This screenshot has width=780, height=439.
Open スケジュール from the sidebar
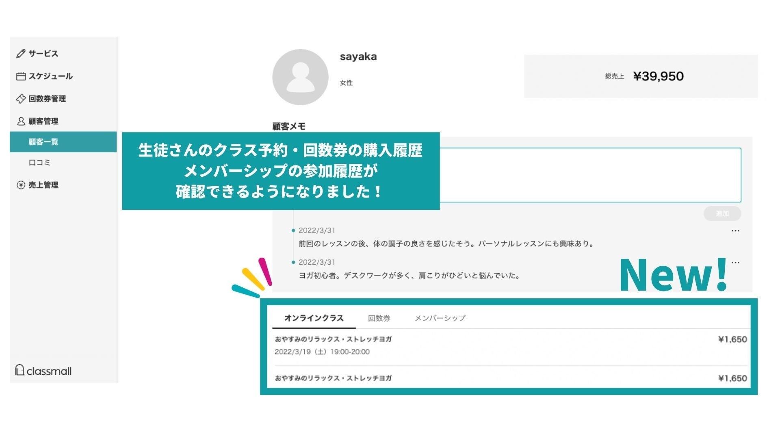click(x=50, y=76)
